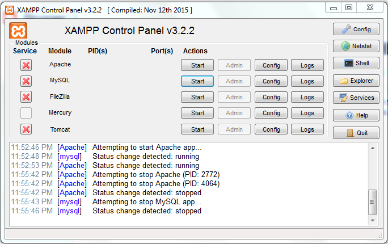
Task: Start the FileZilla module
Action: pyautogui.click(x=197, y=97)
